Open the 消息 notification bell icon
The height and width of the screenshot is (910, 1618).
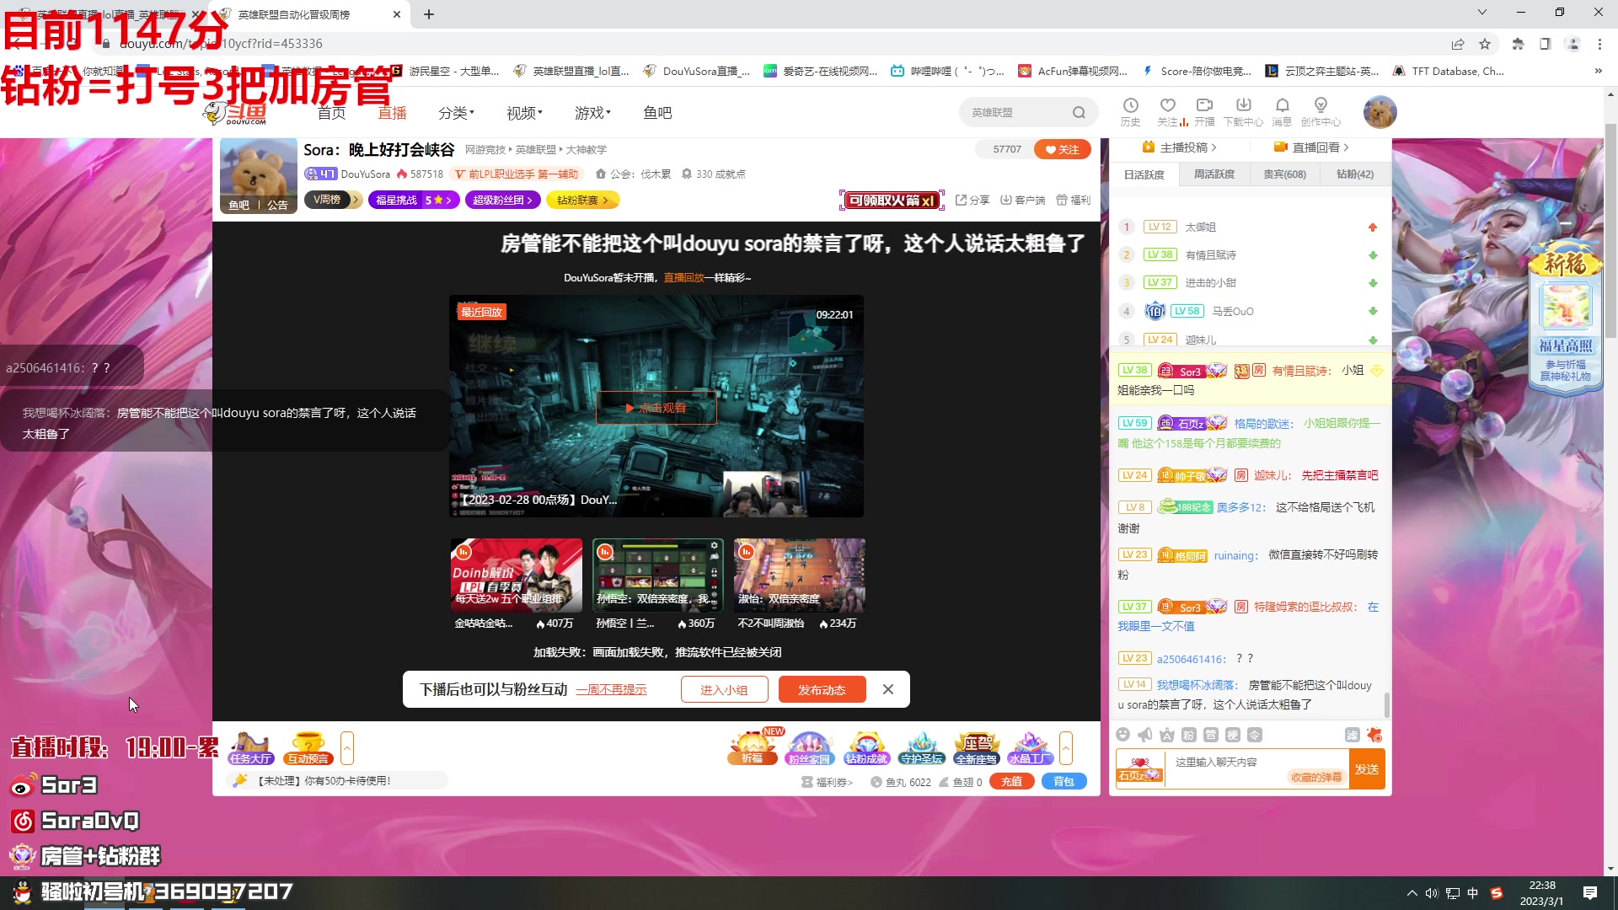[x=1282, y=111]
